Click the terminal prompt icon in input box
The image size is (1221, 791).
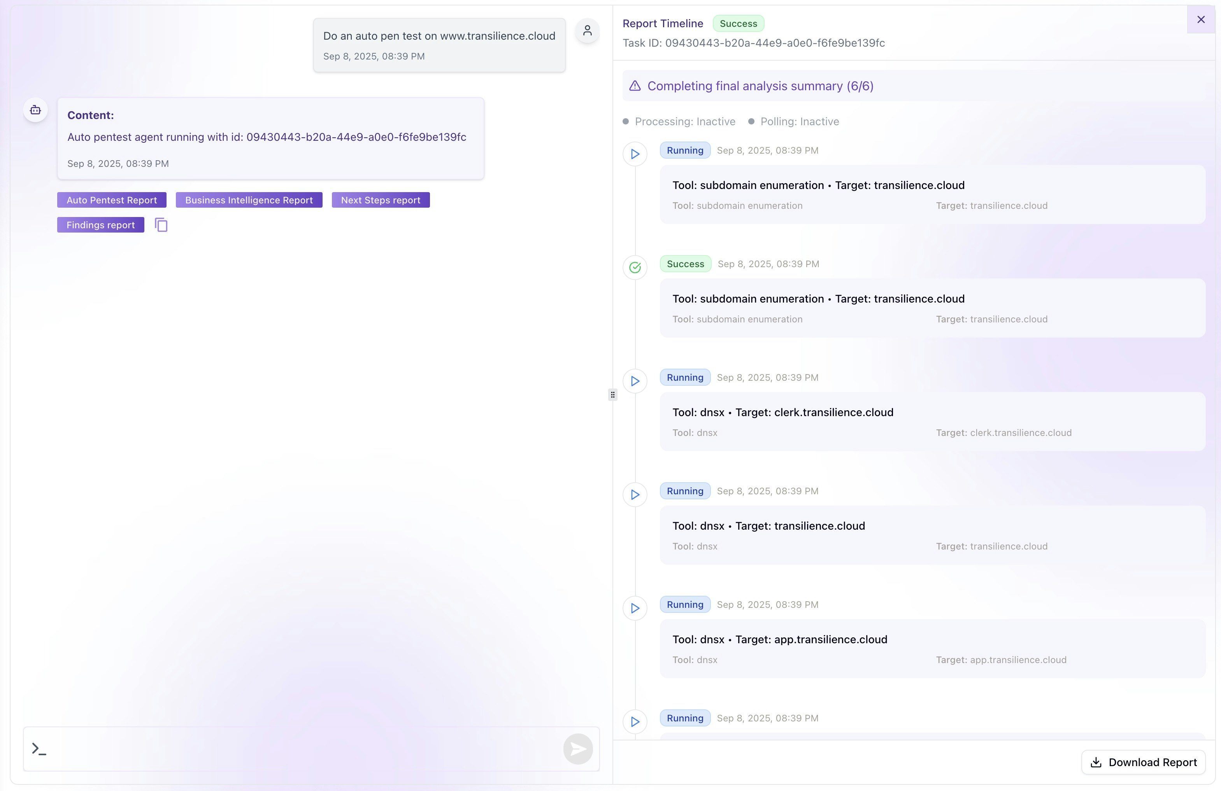[x=39, y=749]
